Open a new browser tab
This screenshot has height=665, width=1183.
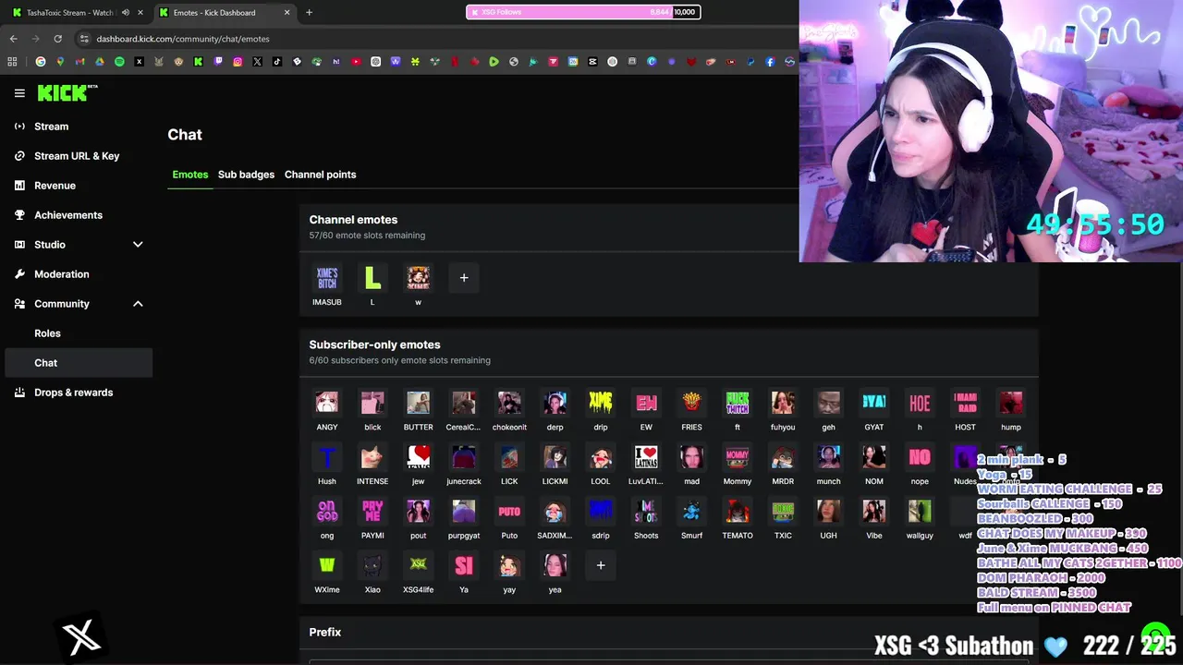coord(309,13)
